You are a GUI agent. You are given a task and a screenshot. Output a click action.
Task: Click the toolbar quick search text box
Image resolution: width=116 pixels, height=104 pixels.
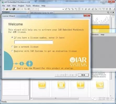[51, 9]
